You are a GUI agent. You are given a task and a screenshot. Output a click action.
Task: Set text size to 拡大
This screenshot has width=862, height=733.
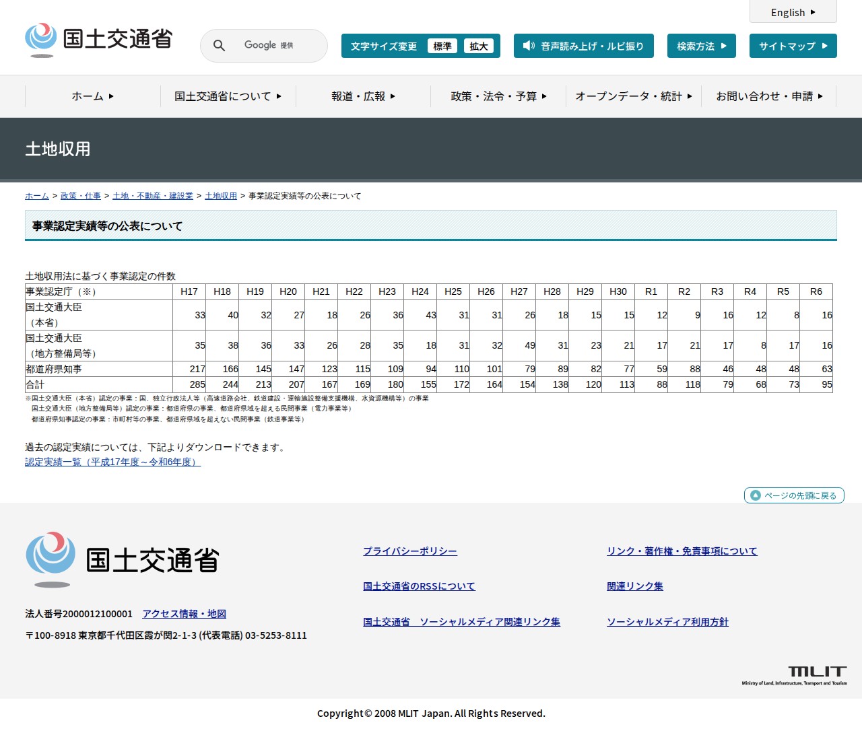pyautogui.click(x=478, y=46)
